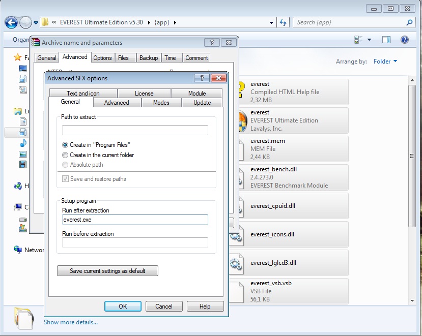This screenshot has height=336, width=422.
Task: Expand address bar previous locations dropdown
Action: (271, 23)
